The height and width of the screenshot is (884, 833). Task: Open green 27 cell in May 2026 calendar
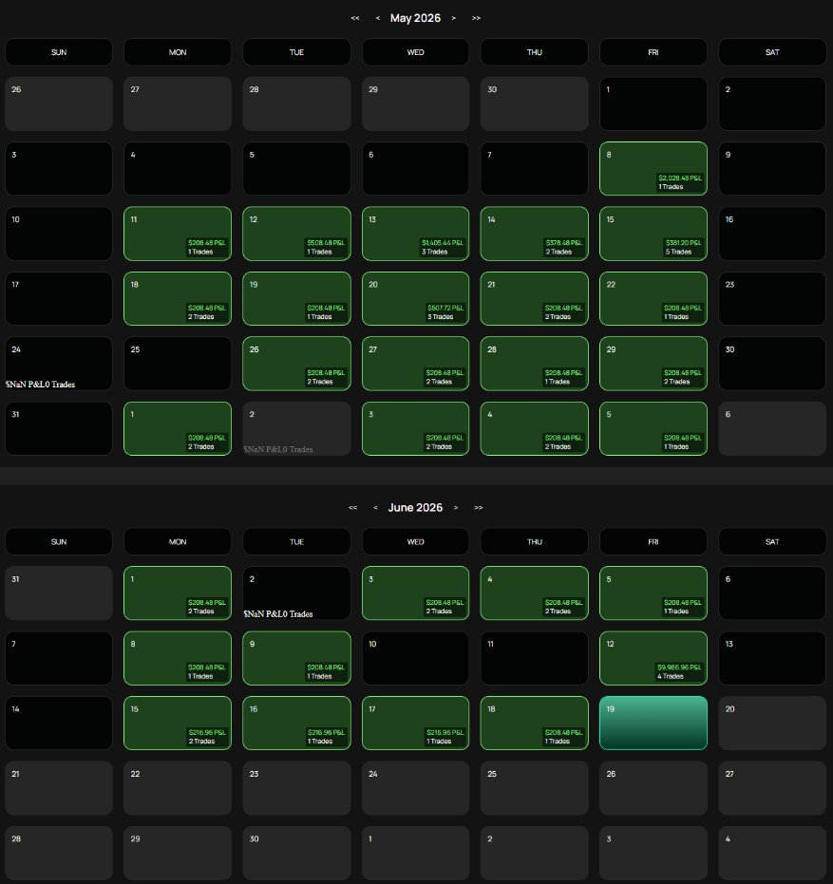pos(415,364)
